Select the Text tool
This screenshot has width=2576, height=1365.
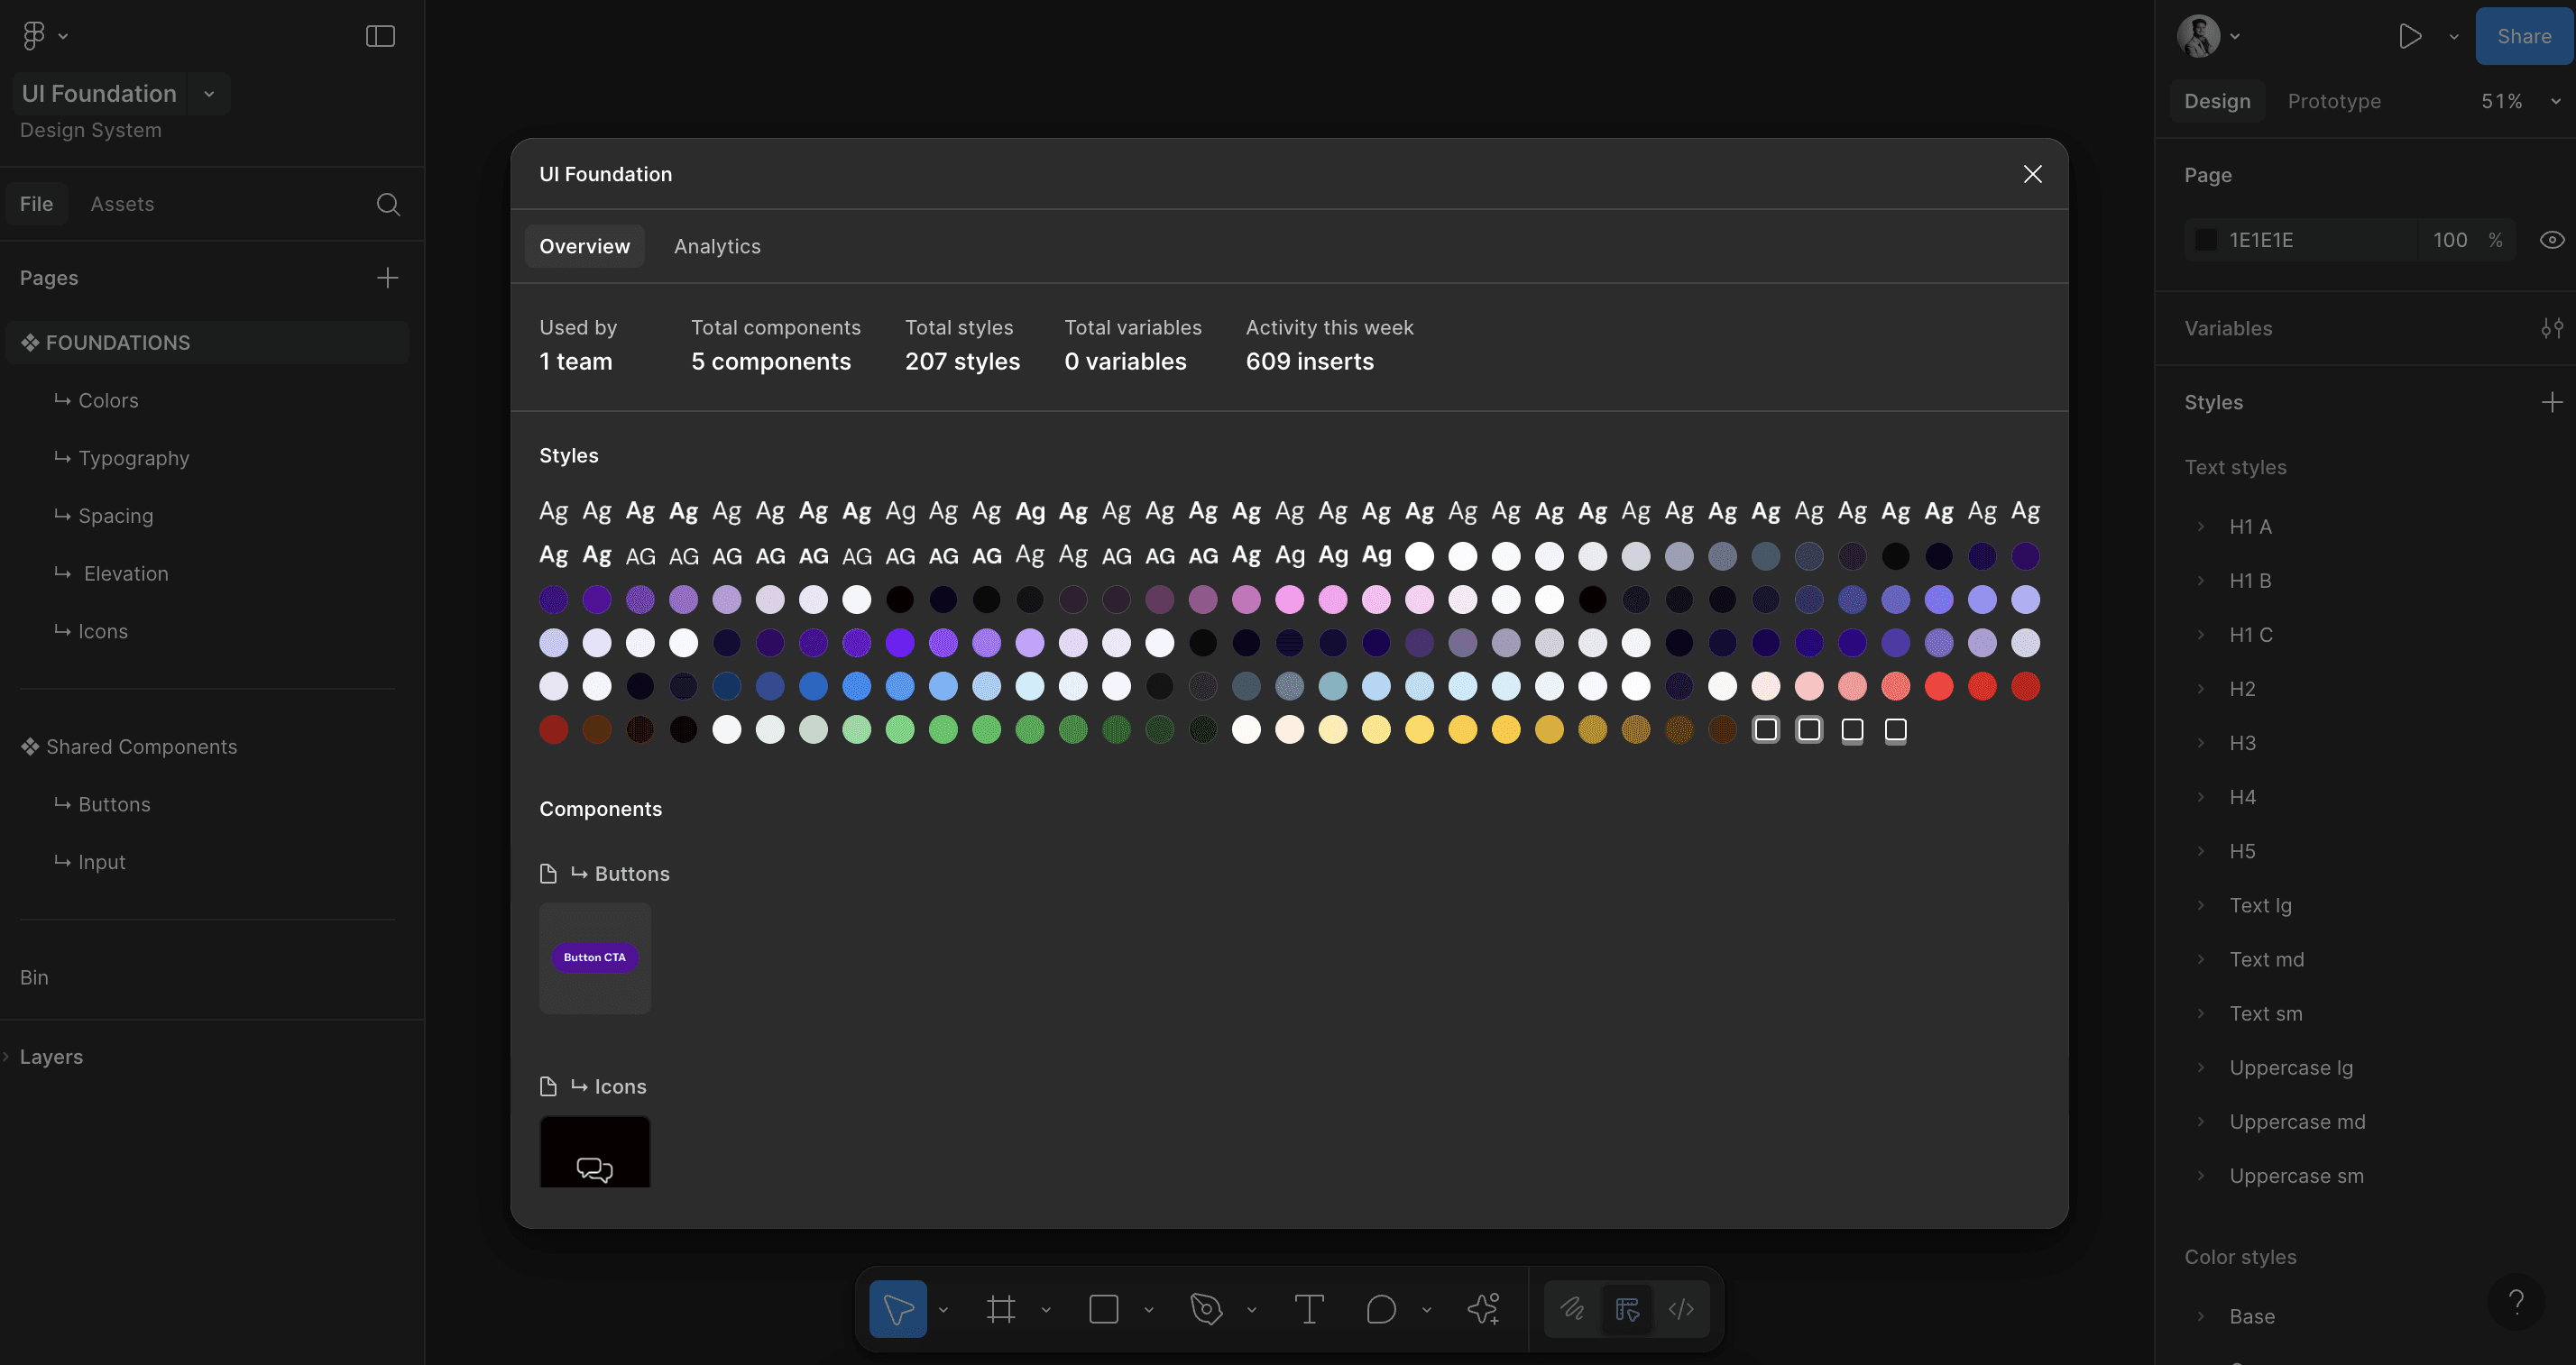coord(1308,1308)
